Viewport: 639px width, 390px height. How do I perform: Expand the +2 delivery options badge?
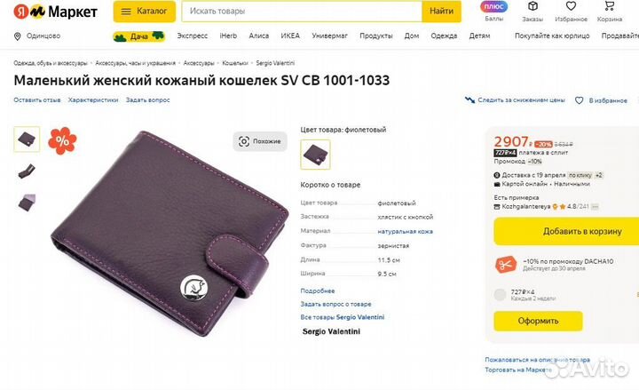click(599, 175)
